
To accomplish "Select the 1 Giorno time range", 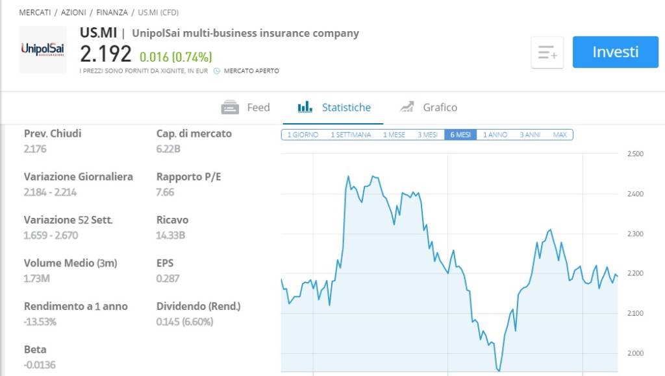I will [303, 135].
